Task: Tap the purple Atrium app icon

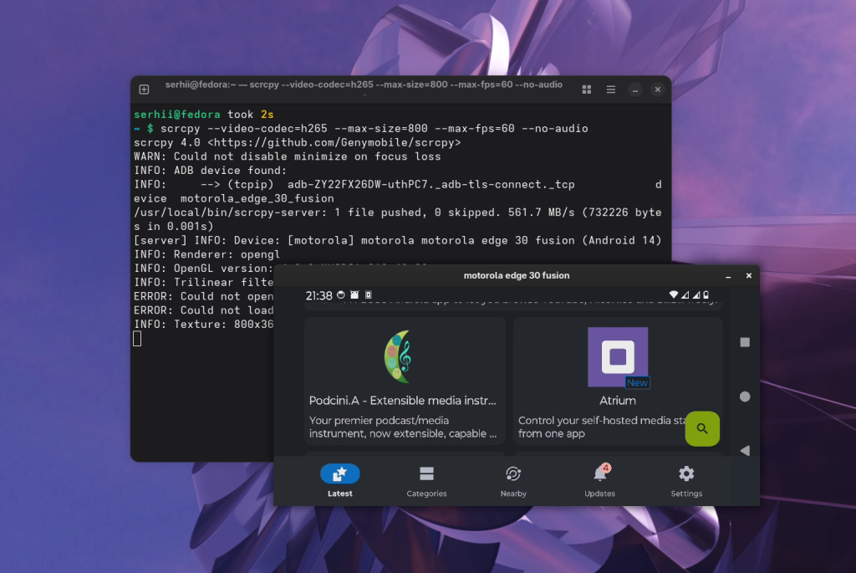Action: pyautogui.click(x=618, y=356)
